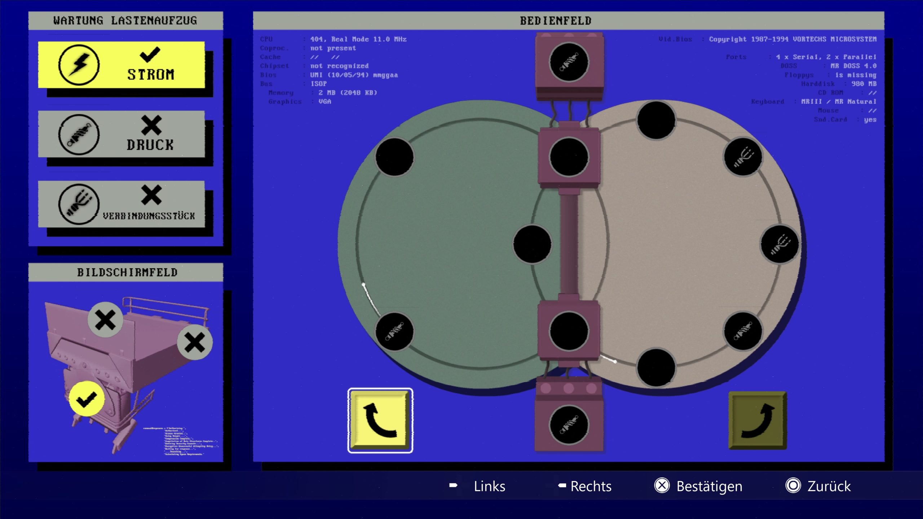This screenshot has width=923, height=519.
Task: Click the pressure socket on green disc's lower left
Action: (394, 331)
